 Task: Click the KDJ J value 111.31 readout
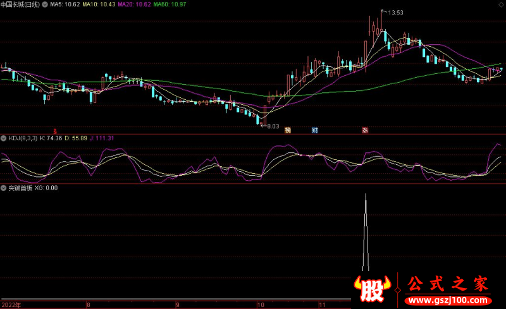[x=102, y=138]
